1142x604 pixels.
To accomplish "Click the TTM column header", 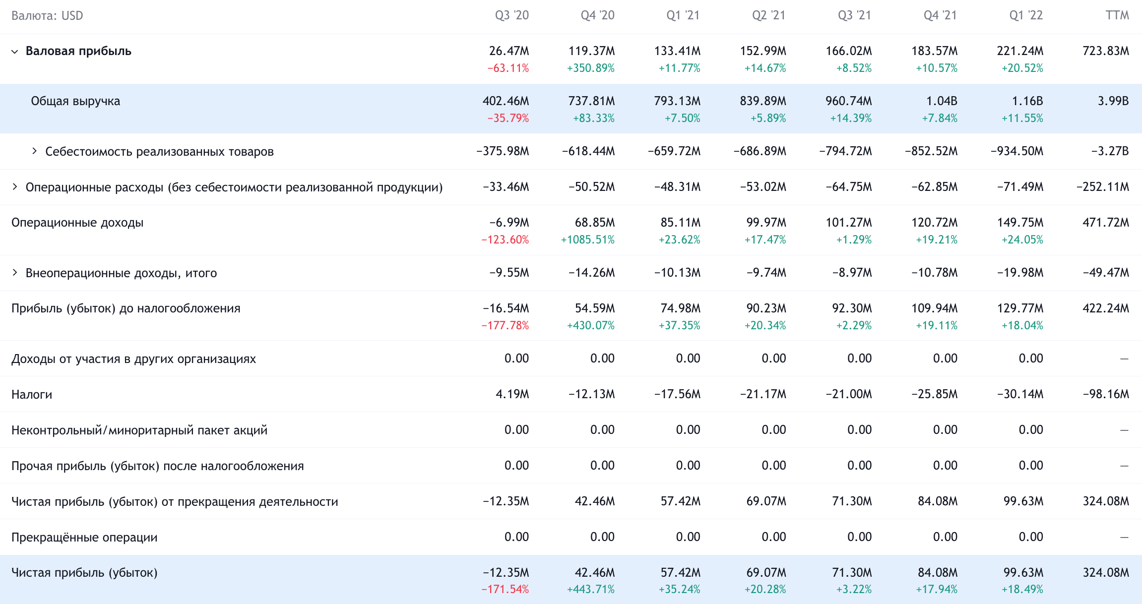I will (x=1117, y=15).
